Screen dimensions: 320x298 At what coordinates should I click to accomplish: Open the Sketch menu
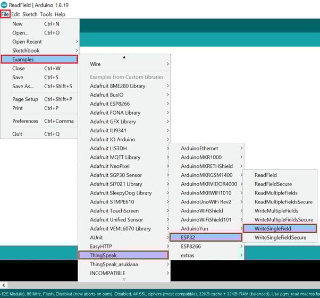click(30, 14)
